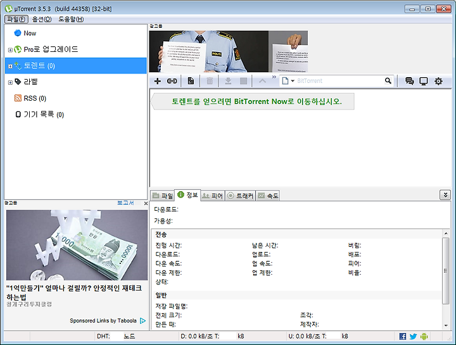Select RSS (0) feed item

pos(35,98)
